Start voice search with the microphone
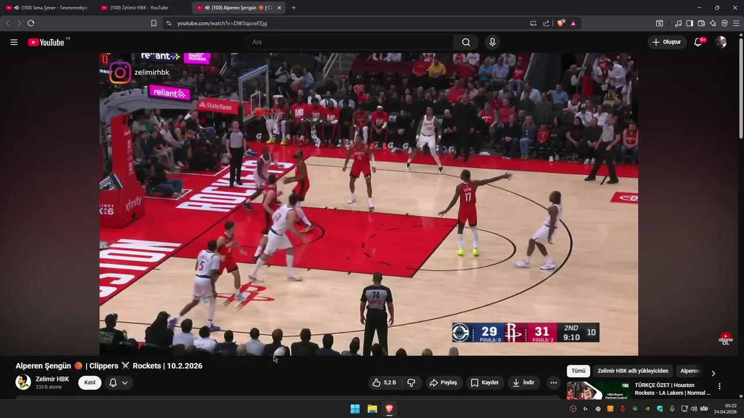Screen dimensions: 744x418 492,42
